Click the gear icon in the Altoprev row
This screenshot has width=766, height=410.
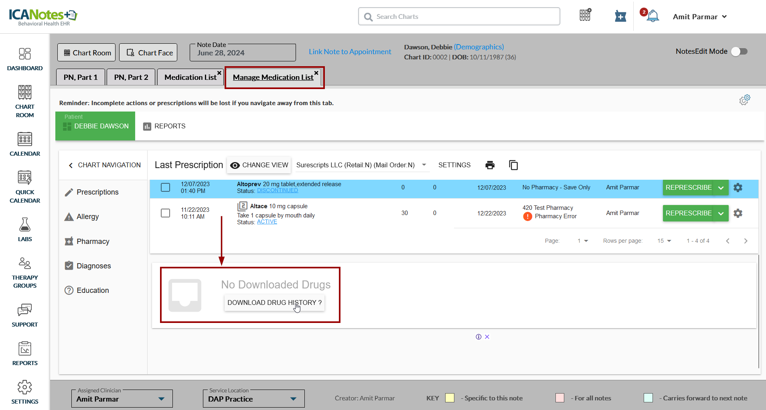[738, 188]
